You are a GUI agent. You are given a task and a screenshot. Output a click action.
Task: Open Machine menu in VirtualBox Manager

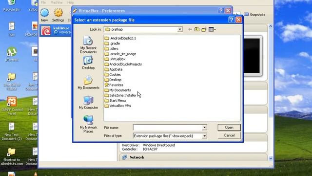point(57,2)
